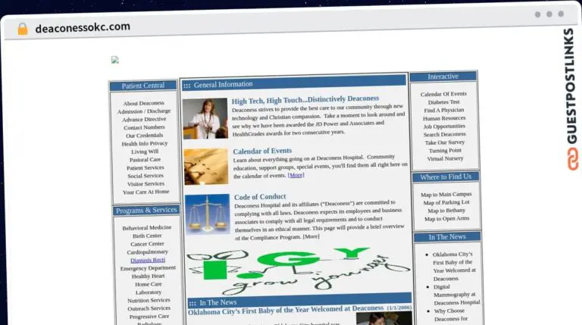Go to Social Services

tap(145, 176)
